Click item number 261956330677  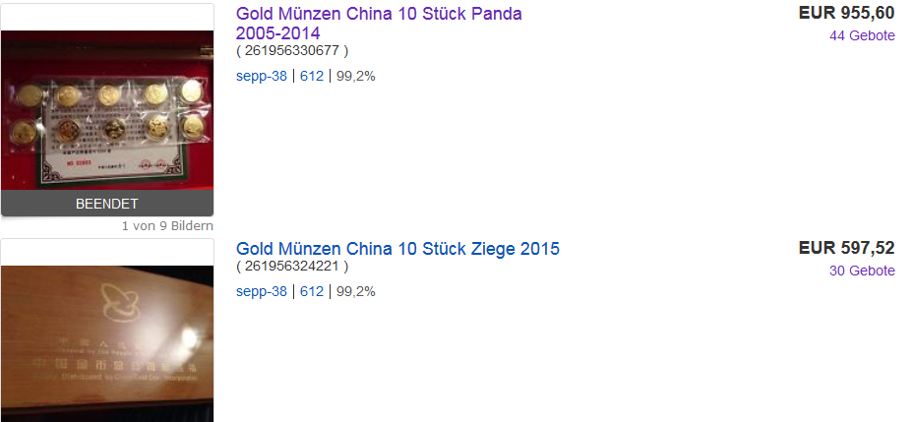[x=292, y=50]
